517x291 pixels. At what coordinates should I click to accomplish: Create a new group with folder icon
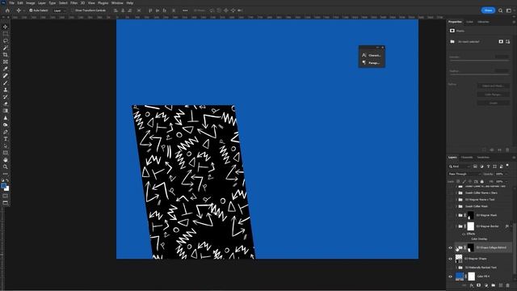494,285
